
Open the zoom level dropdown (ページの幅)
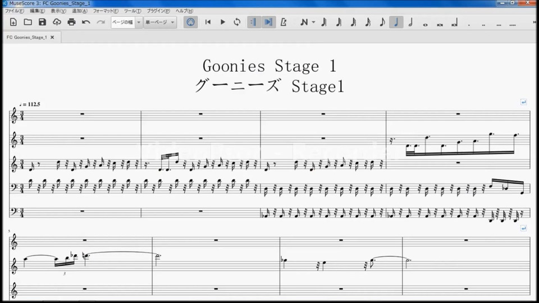coord(126,22)
